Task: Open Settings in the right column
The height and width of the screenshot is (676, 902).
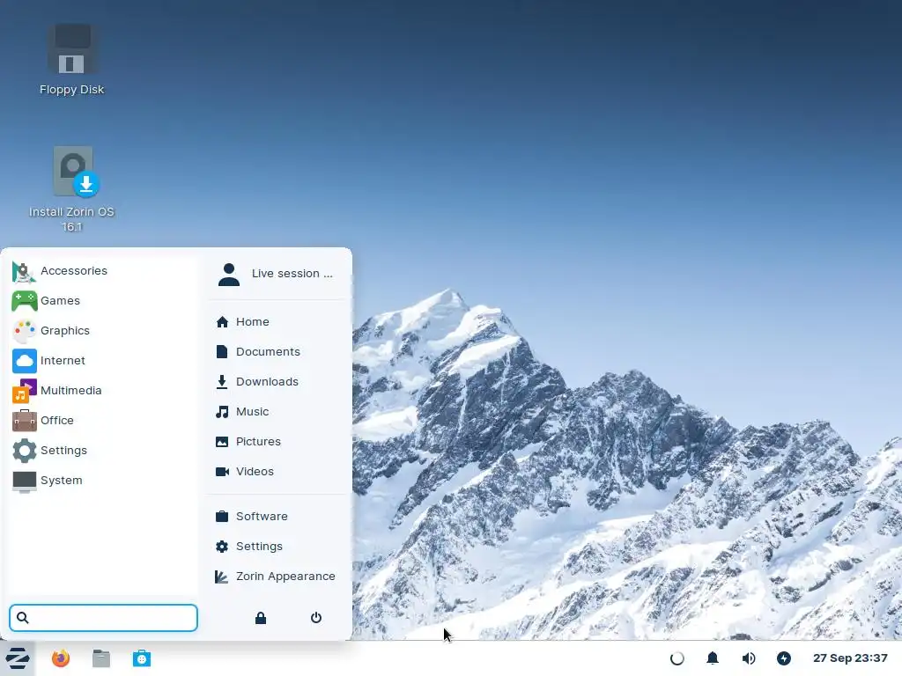Action: click(277, 546)
